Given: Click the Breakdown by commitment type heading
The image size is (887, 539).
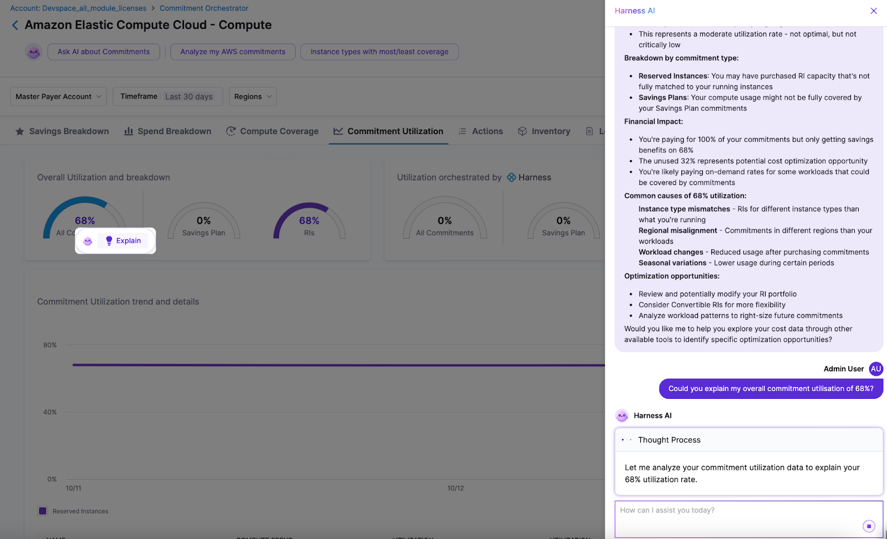Looking at the screenshot, I should coord(681,58).
